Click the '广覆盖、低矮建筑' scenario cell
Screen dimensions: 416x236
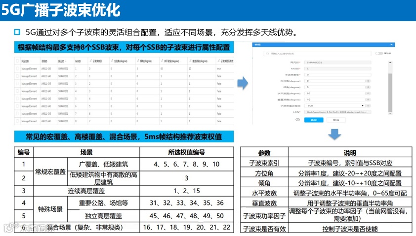pos(103,164)
